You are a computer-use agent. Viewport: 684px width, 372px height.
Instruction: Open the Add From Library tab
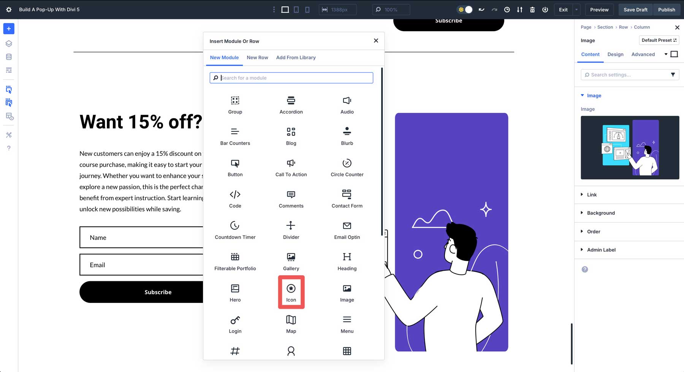[296, 57]
